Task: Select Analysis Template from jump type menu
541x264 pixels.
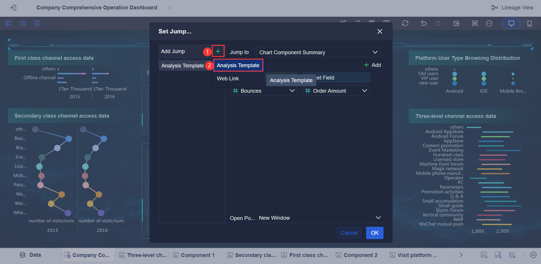Action: tap(238, 65)
